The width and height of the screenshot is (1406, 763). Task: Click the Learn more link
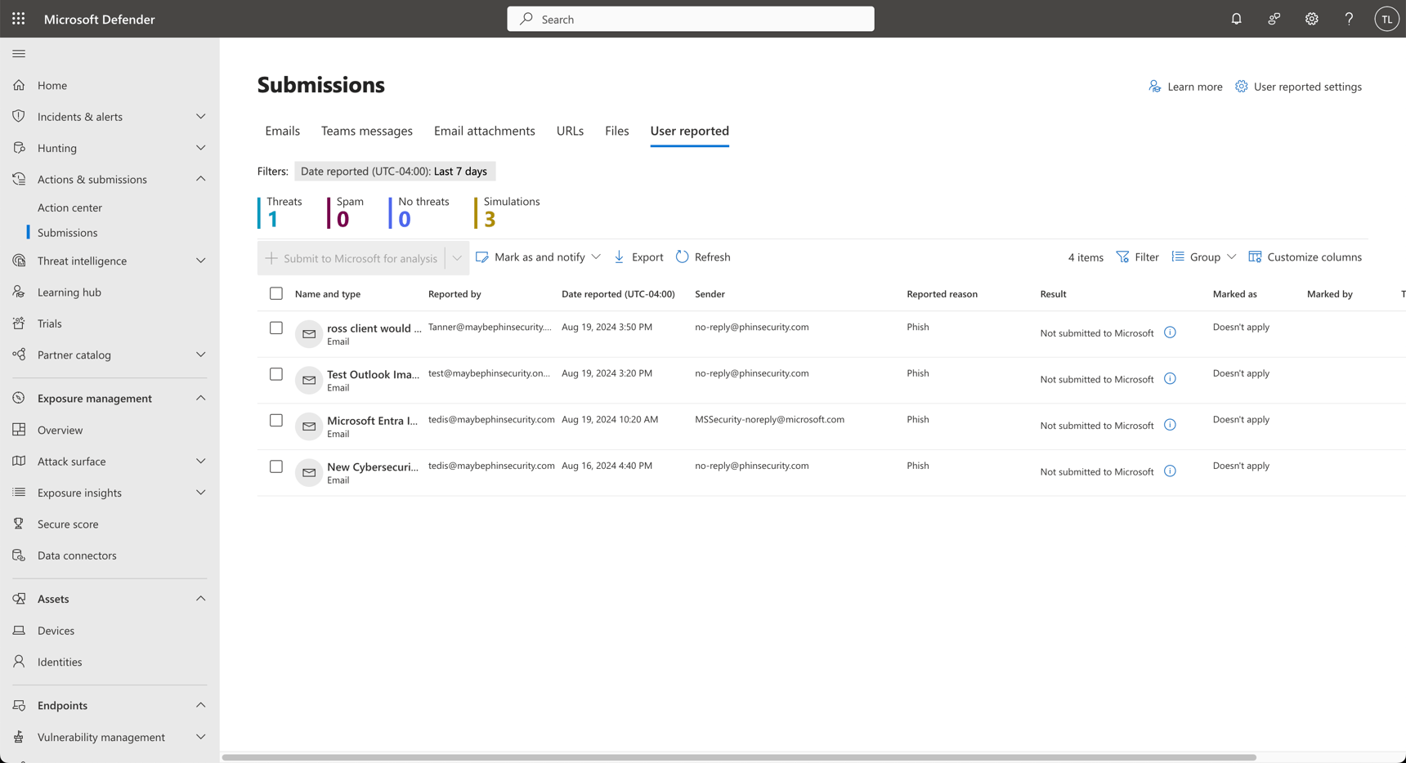(x=1194, y=87)
